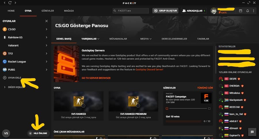Expand the CS:GO game entry
The height and width of the screenshot is (139, 259).
pyautogui.click(x=46, y=29)
